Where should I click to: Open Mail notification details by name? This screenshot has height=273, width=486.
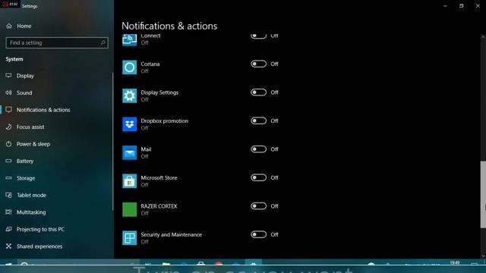146,149
